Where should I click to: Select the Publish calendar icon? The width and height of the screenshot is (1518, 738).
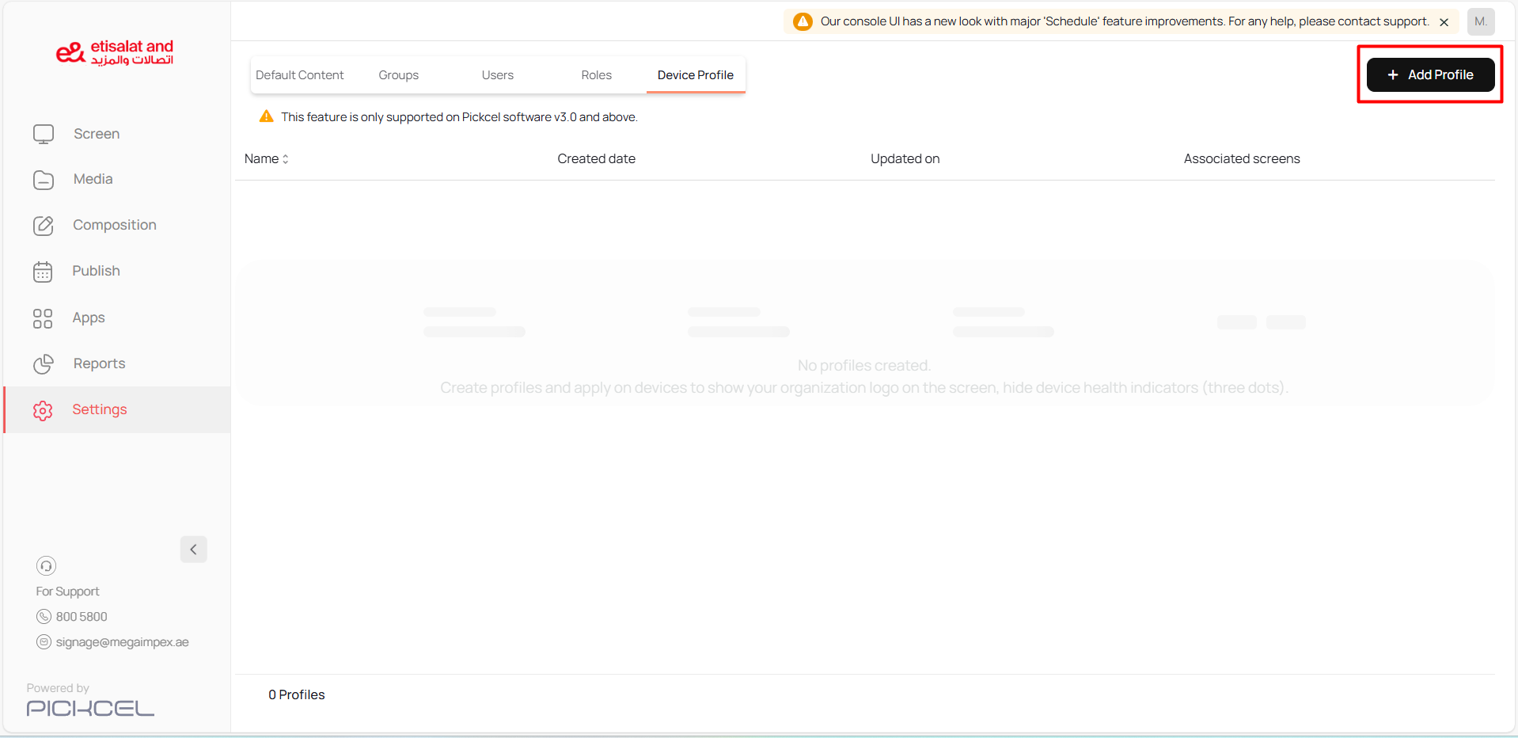click(x=43, y=272)
